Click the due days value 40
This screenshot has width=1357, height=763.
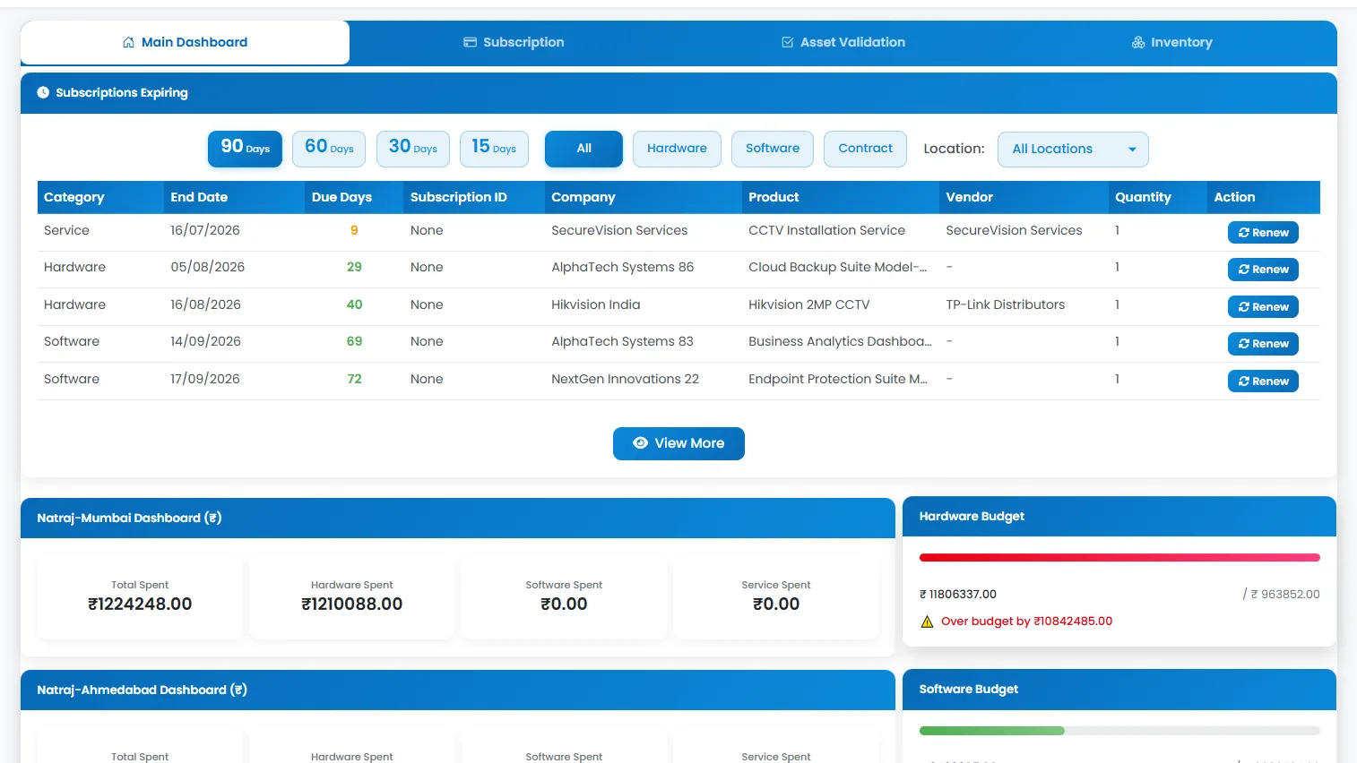354,304
